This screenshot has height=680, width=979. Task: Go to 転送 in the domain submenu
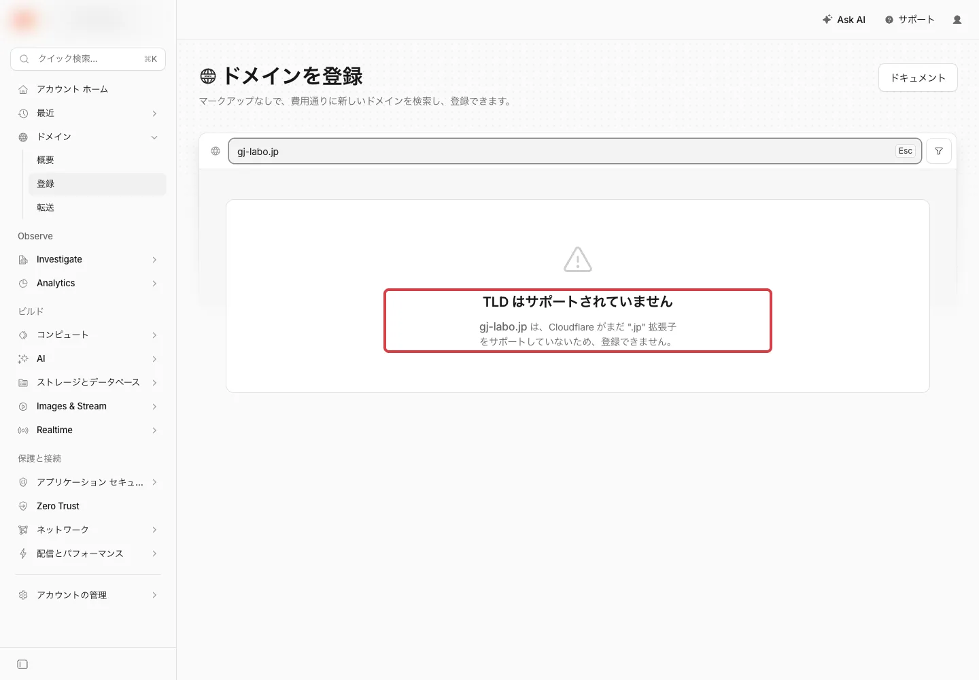click(x=97, y=208)
